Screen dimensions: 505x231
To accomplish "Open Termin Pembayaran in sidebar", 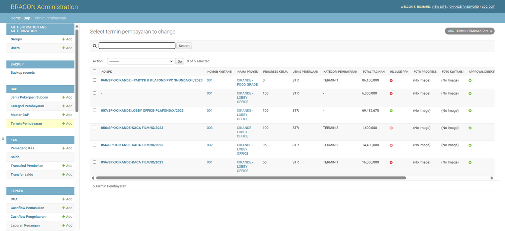I will 26,123.
